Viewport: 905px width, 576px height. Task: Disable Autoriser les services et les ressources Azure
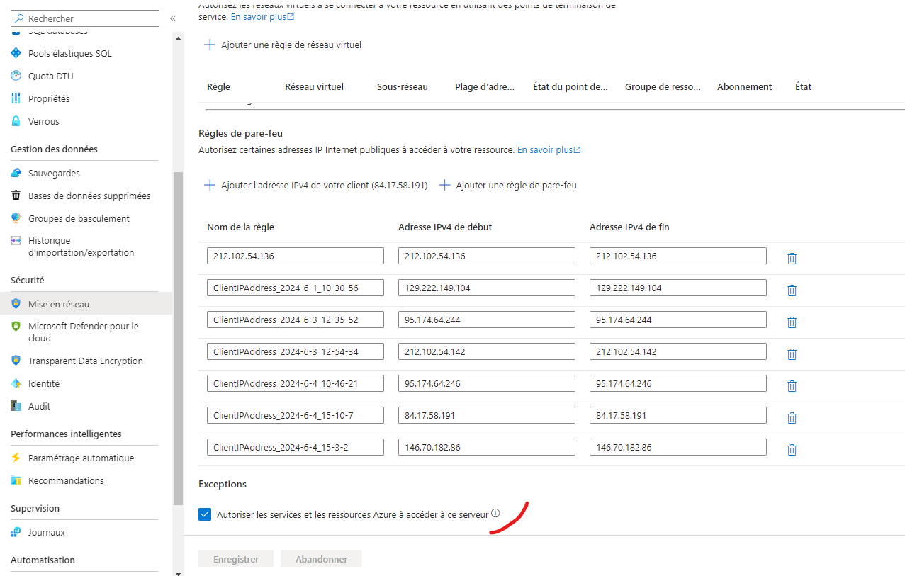click(205, 514)
